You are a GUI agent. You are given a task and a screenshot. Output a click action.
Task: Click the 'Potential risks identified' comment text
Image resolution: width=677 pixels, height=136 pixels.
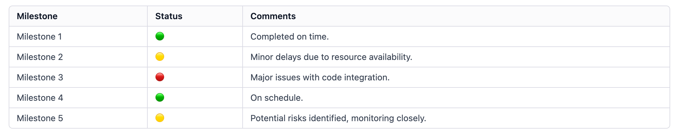coord(298,118)
